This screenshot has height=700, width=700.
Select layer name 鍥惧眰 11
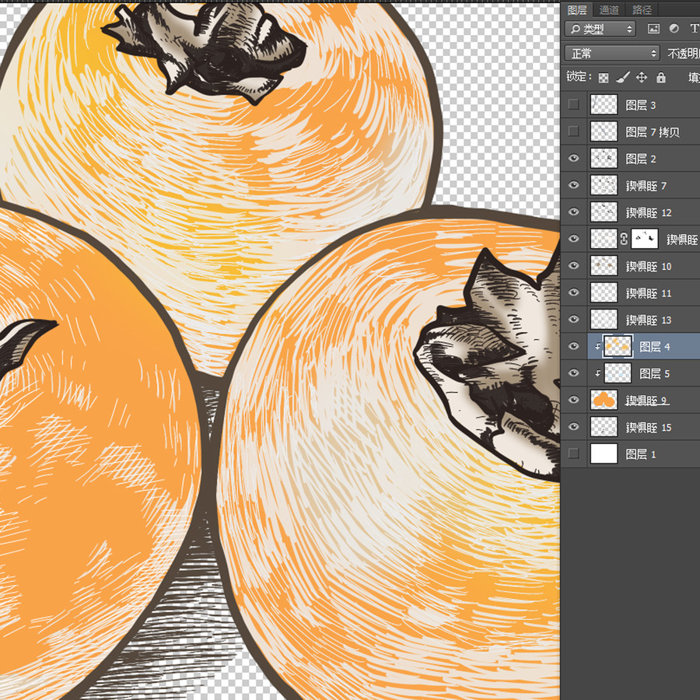[x=649, y=293]
